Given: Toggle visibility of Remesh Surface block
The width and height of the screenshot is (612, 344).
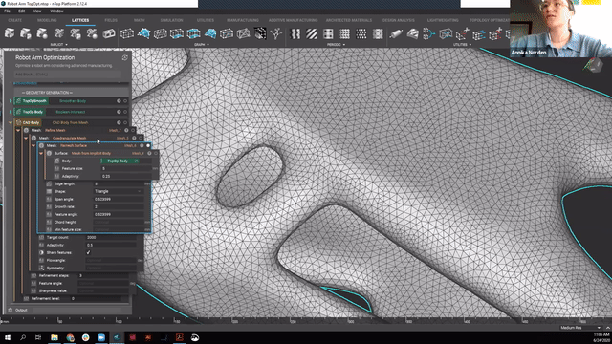Looking at the screenshot, I should 148,145.
